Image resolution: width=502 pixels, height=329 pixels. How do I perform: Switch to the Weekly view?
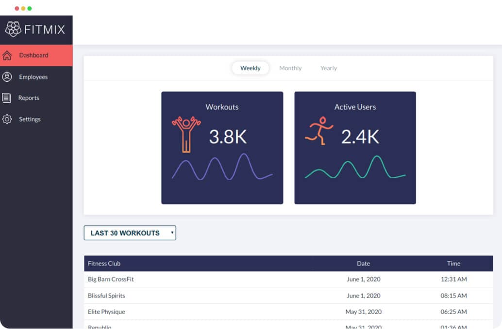tap(251, 68)
